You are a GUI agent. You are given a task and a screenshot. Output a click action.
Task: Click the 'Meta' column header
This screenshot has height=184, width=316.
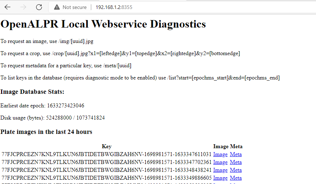236,146
